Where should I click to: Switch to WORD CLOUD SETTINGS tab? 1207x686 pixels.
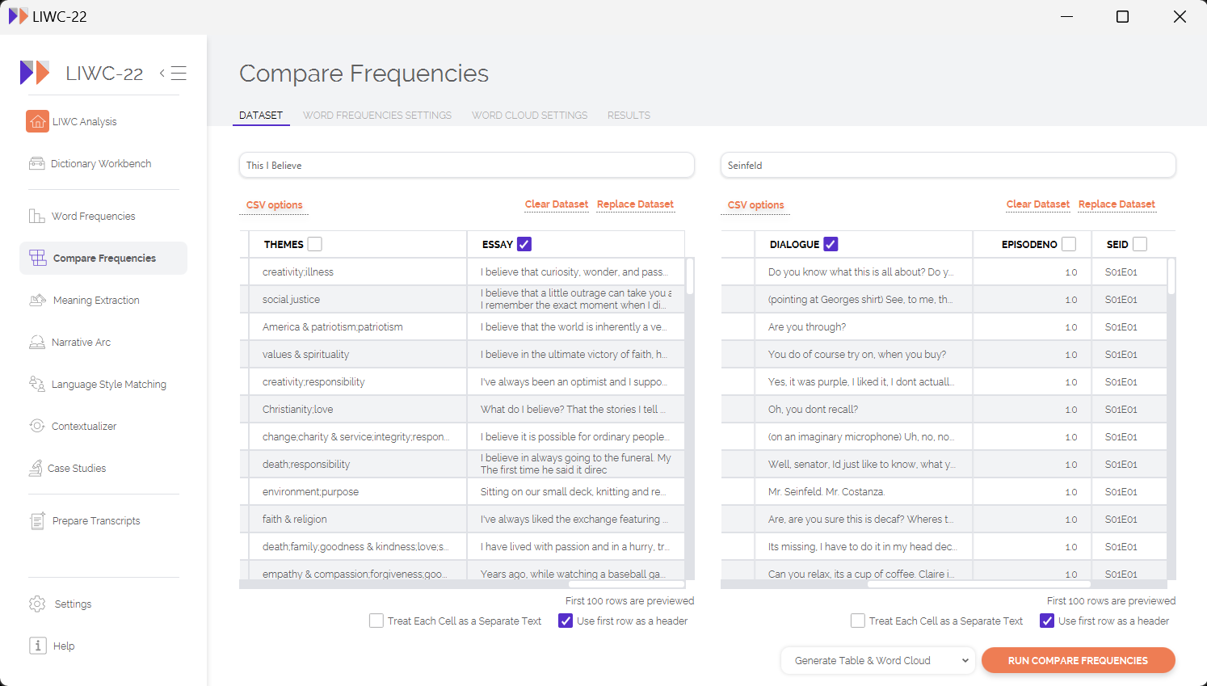tap(530, 116)
